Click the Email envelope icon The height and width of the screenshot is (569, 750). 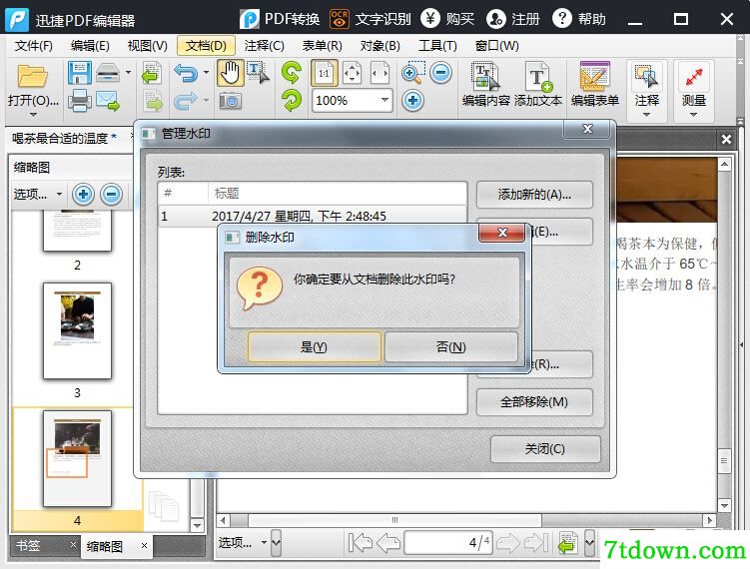pyautogui.click(x=108, y=101)
